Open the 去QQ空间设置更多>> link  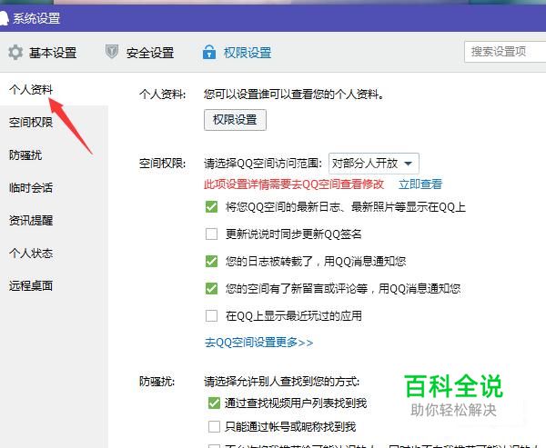pos(258,343)
